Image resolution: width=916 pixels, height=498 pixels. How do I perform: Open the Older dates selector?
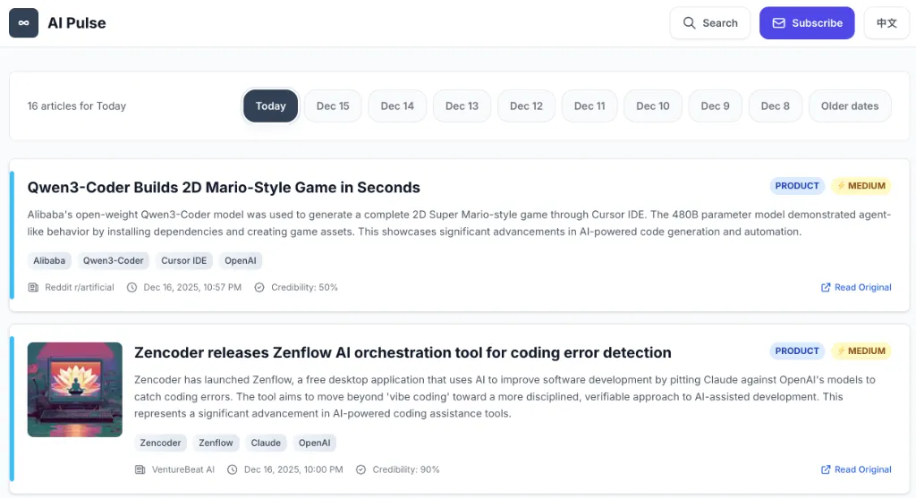pos(850,106)
